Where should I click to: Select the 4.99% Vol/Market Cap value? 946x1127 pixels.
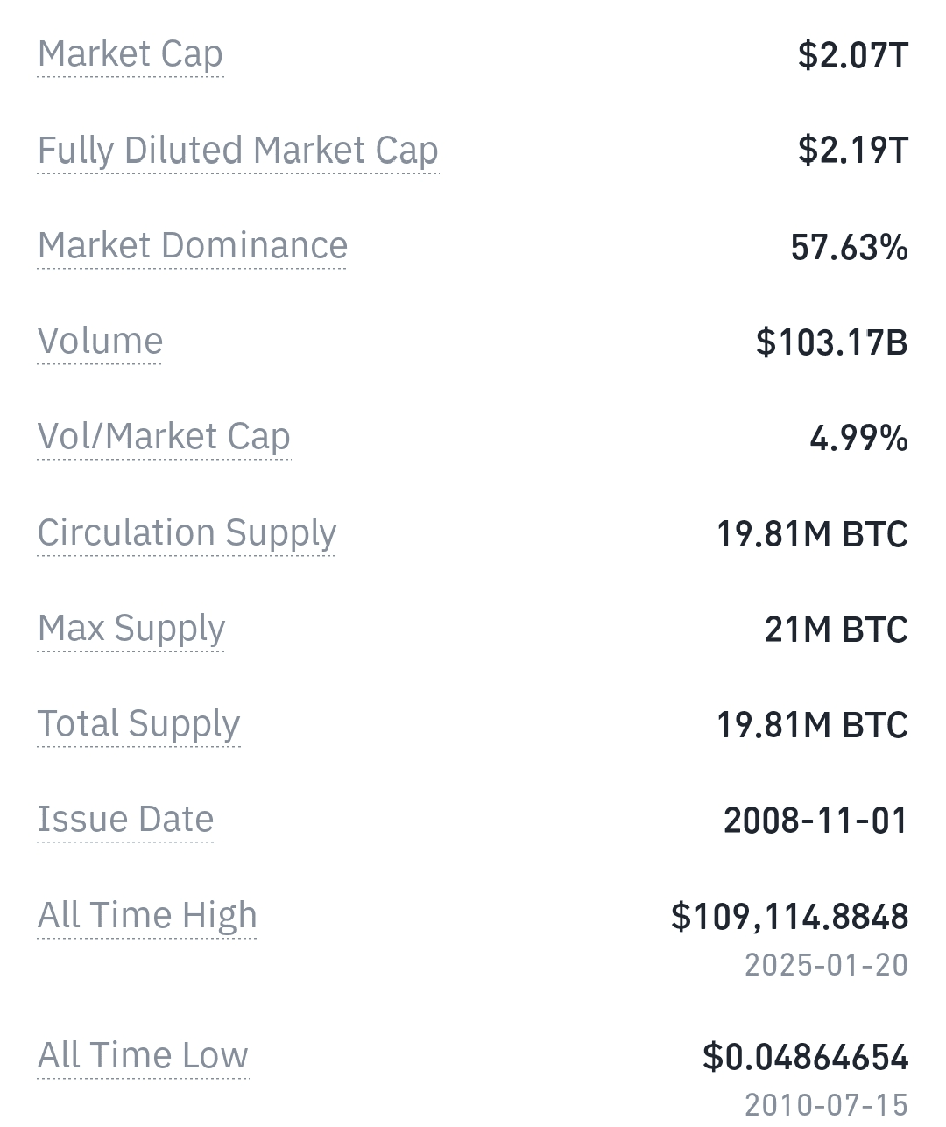click(x=859, y=438)
